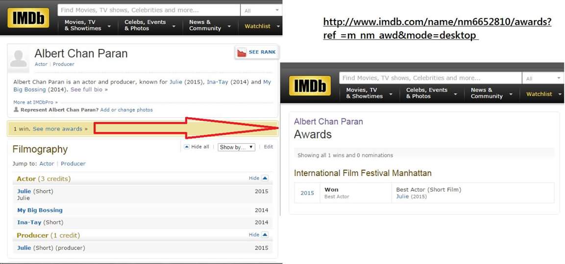Open My Big Bossing link in the bio
Image resolution: width=565 pixels, height=264 pixels.
pos(142,86)
